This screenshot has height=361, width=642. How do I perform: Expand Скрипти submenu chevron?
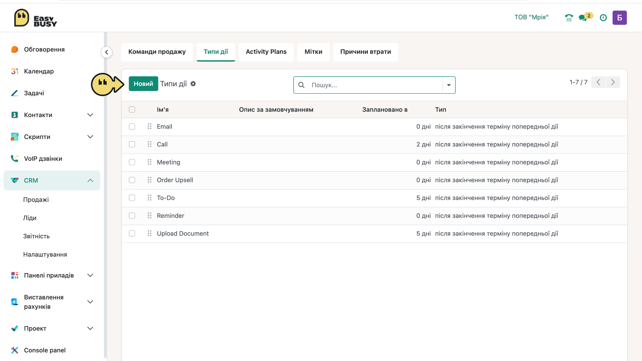tap(90, 137)
